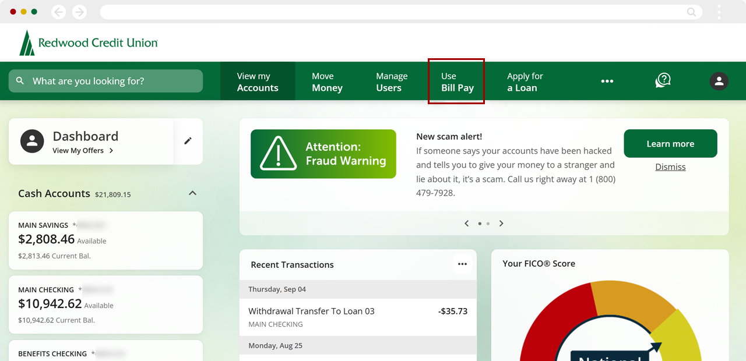This screenshot has height=361, width=746.
Task: Open the profile account icon
Action: [719, 81]
